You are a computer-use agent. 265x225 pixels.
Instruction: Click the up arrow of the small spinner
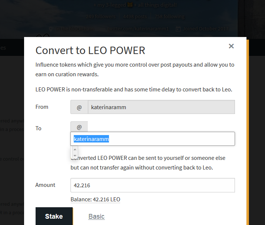75,150
